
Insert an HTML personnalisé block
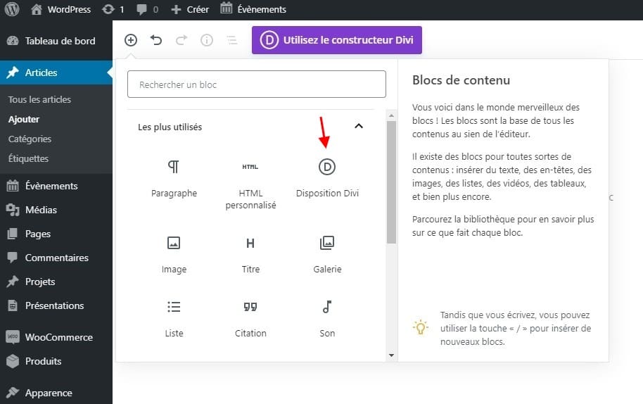[250, 184]
